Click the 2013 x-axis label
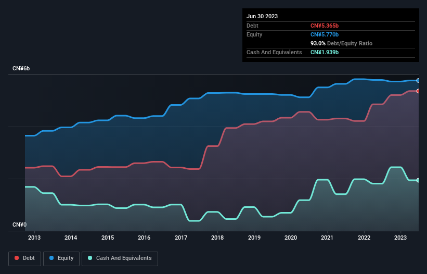Viewport: 427px width, 274px height. (34, 238)
